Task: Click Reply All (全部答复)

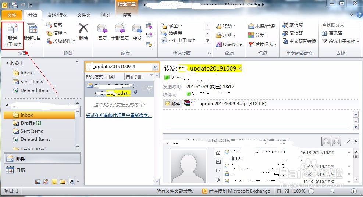Action: click(x=120, y=32)
